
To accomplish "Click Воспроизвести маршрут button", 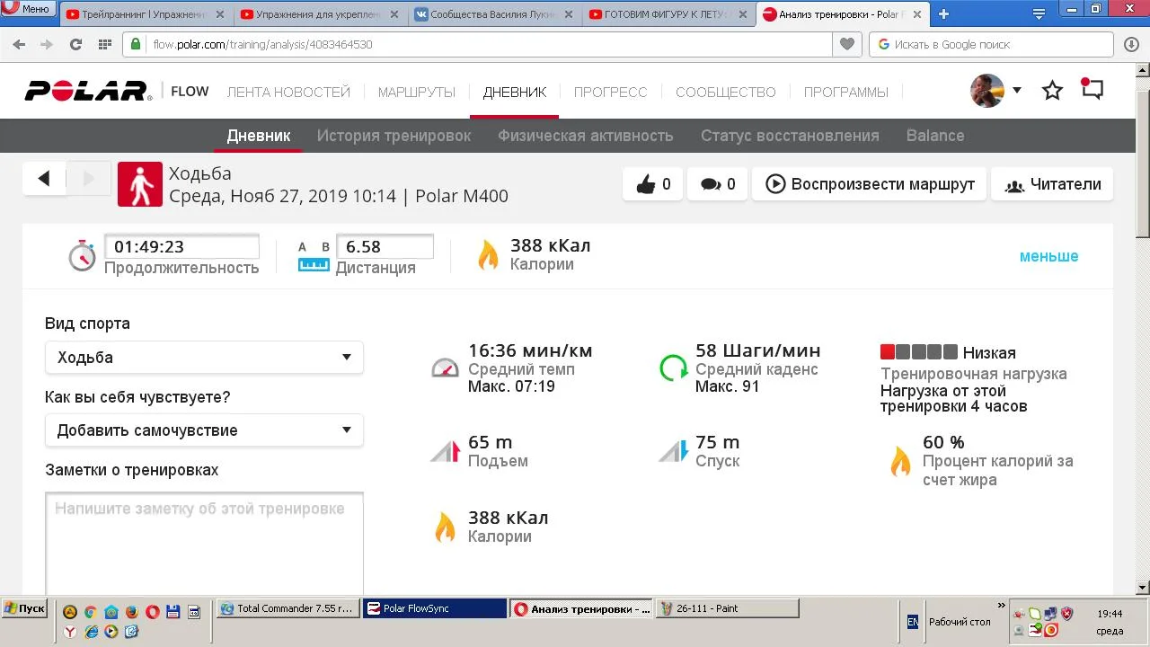I will click(x=869, y=184).
